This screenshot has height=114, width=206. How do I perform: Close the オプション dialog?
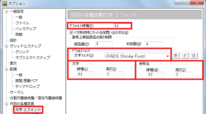click(x=197, y=2)
